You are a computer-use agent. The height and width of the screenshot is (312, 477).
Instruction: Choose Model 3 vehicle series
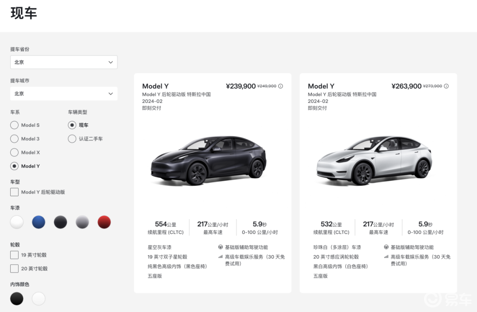[15, 139]
